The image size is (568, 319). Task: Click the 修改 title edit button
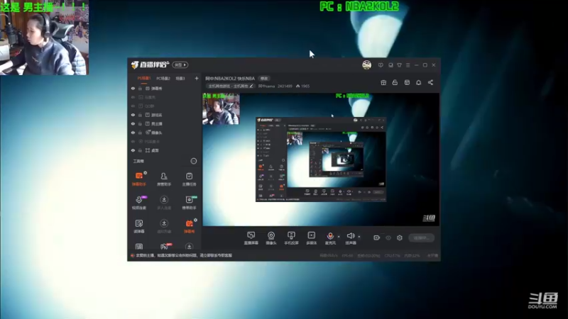tap(264, 79)
